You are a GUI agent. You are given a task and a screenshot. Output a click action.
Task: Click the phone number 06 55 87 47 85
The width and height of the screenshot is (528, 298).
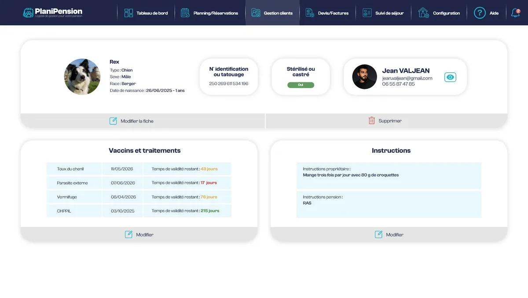click(398, 84)
